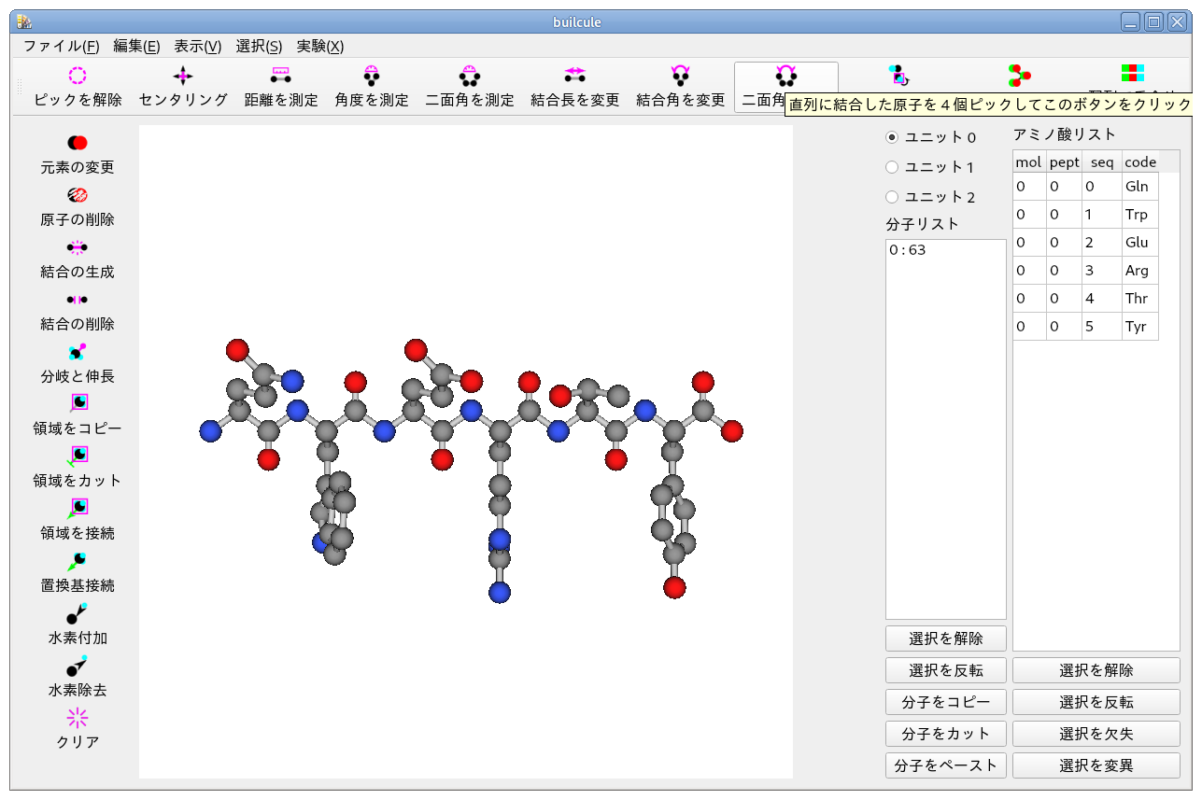
Task: Switch to ユニット 1 radio option
Action: [x=892, y=167]
